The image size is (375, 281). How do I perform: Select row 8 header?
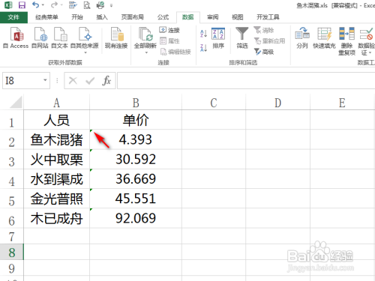11,253
